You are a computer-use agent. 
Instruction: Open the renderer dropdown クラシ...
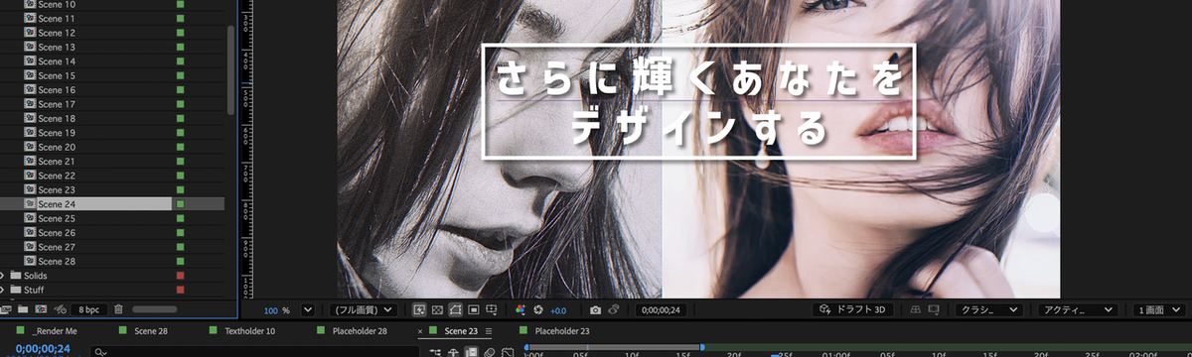point(988,310)
